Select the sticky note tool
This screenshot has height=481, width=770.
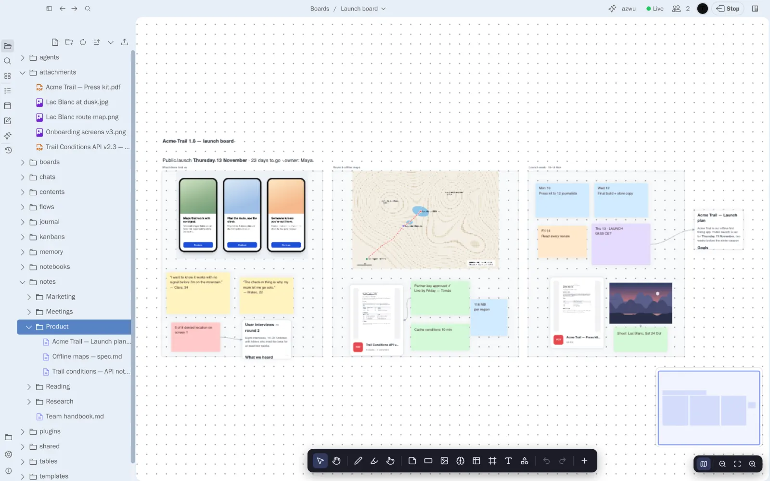point(412,461)
